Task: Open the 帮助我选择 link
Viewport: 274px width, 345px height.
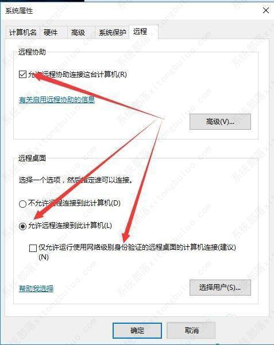Action: pyautogui.click(x=36, y=288)
